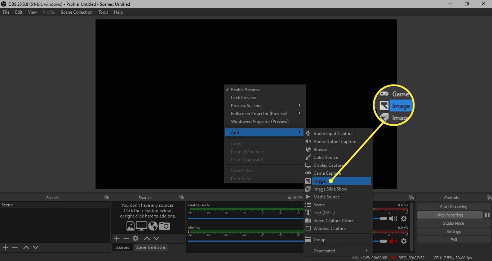Add an Image Slide Show source

click(x=338, y=189)
